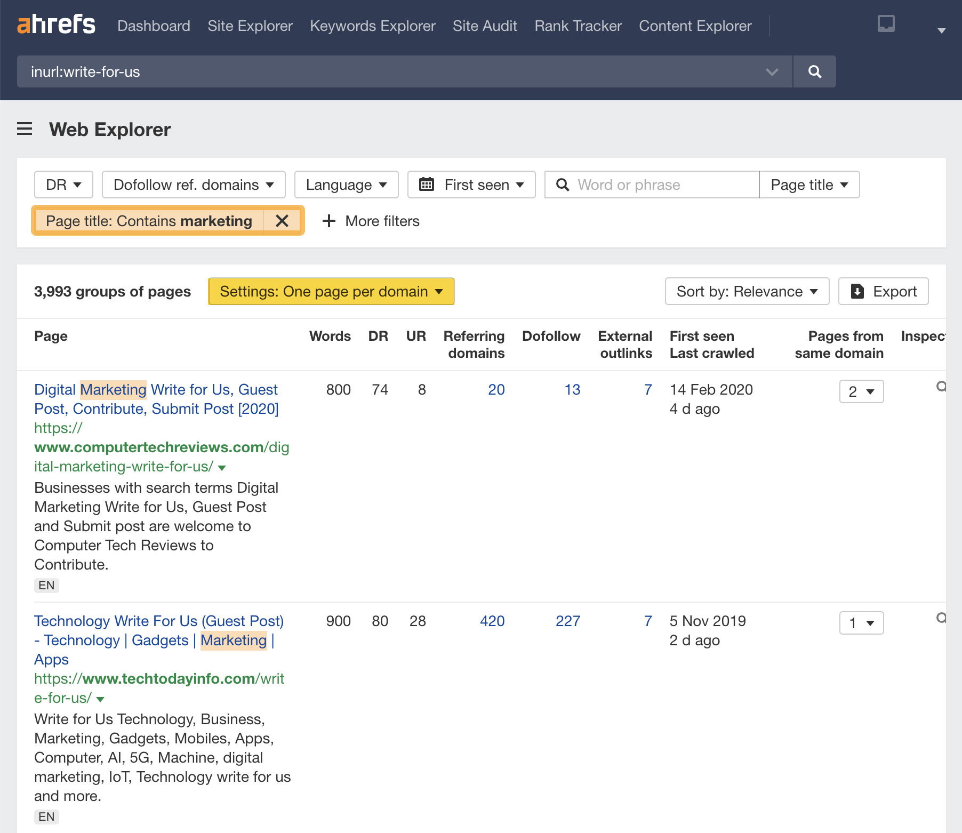Click the download icon on the Export button

point(857,291)
